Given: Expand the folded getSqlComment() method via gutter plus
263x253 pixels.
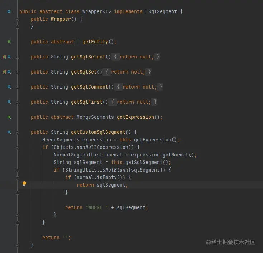Looking at the screenshot, I should click(x=17, y=87).
